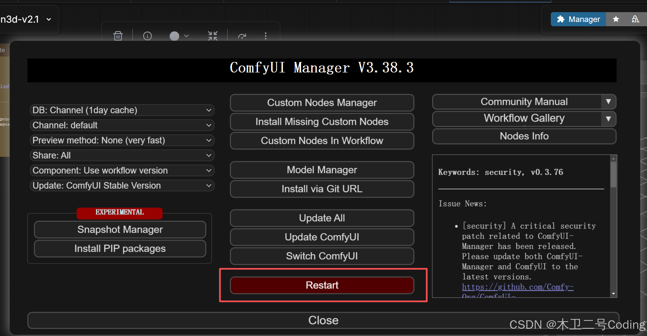Open the Community Manual button

click(x=517, y=102)
